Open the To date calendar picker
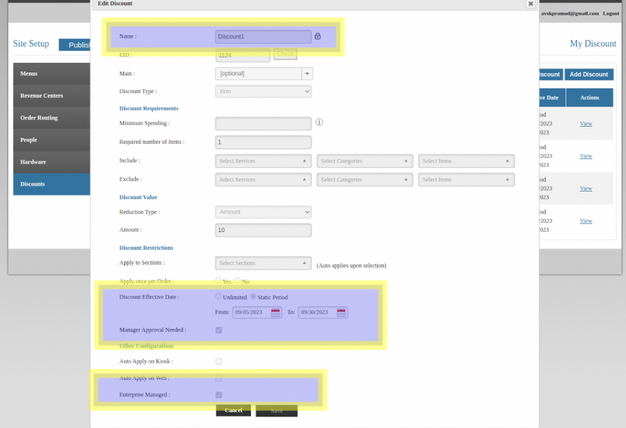 coord(341,312)
